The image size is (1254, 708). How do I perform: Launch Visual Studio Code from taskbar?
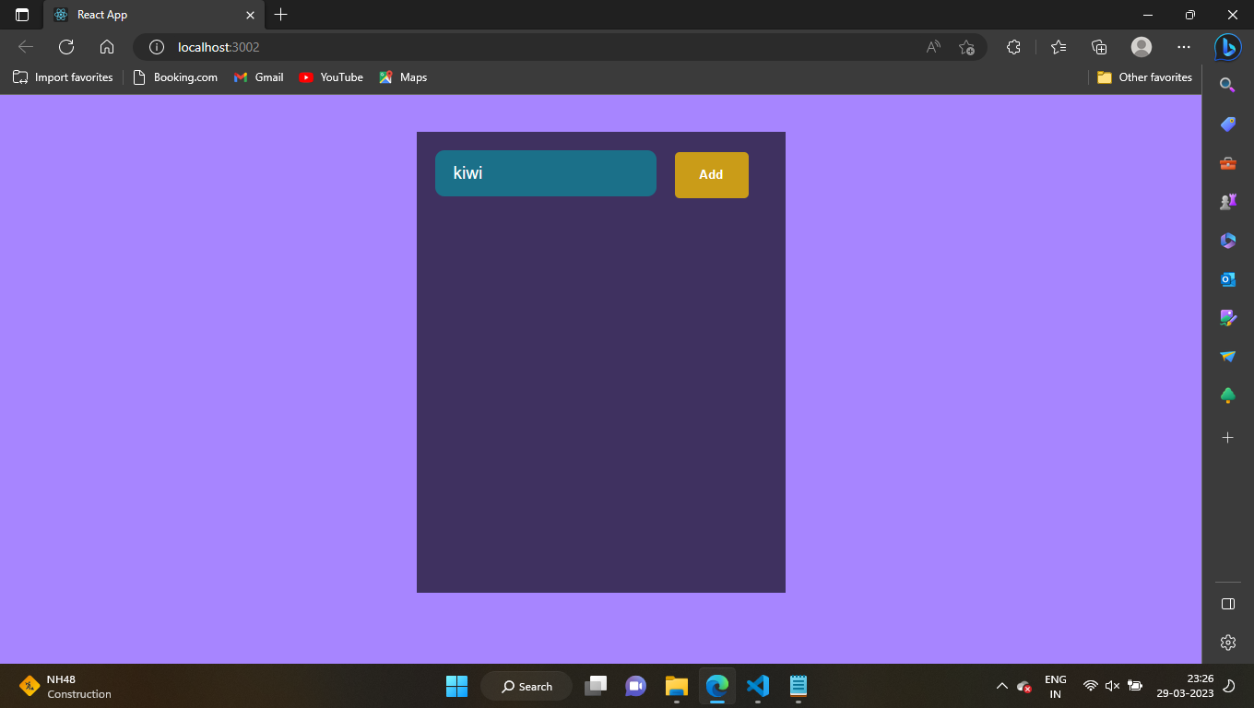(x=757, y=686)
